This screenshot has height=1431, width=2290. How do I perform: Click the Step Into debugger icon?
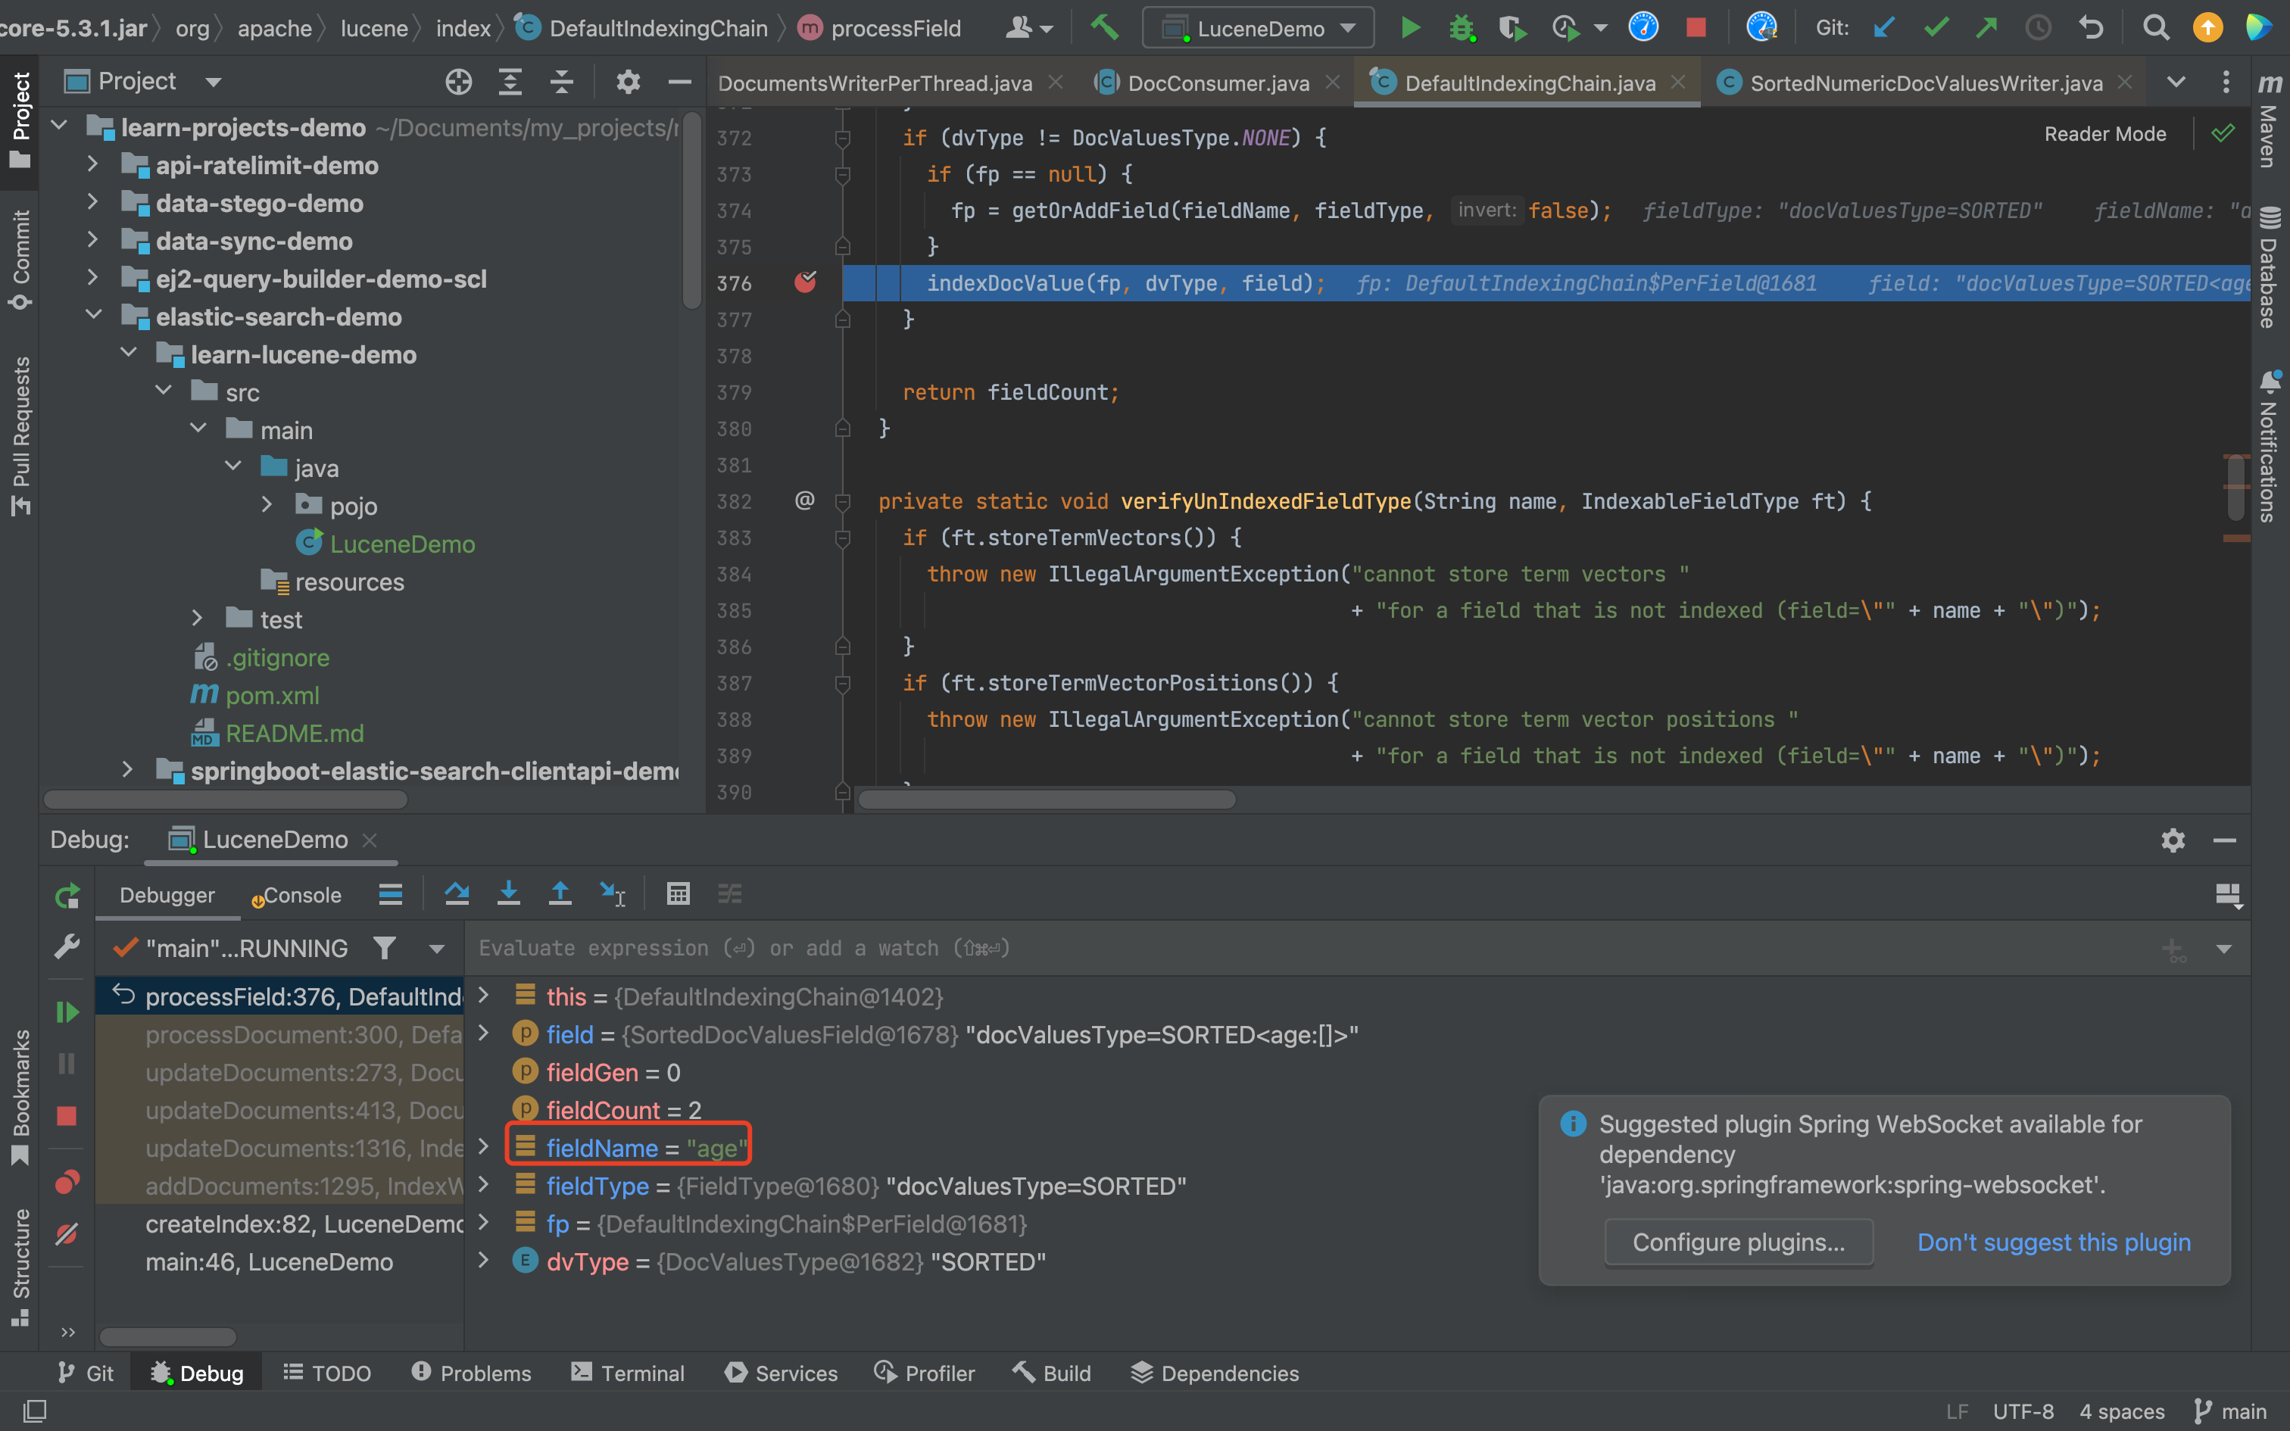[x=508, y=893]
